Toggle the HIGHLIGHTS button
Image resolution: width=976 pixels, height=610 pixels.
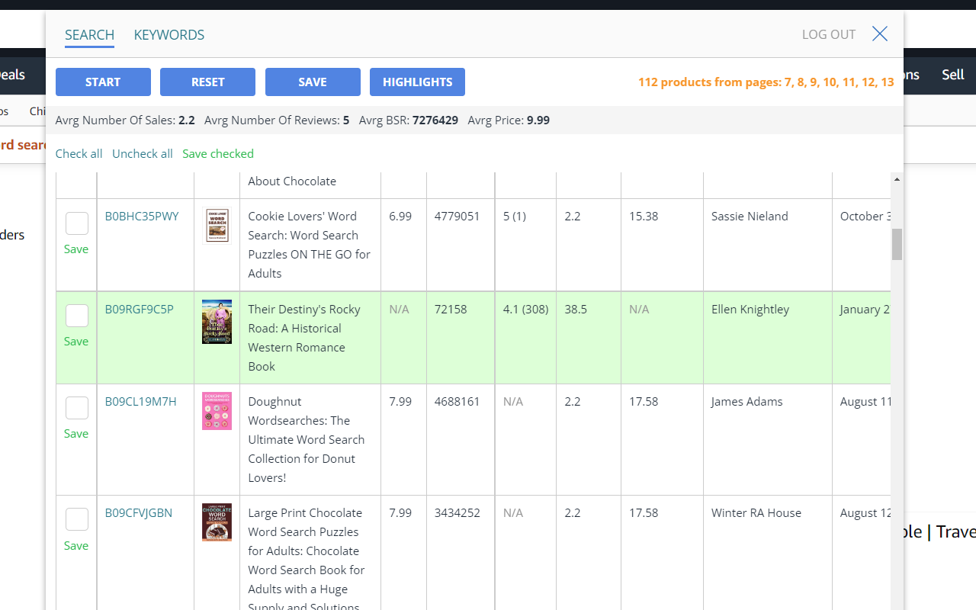[417, 82]
